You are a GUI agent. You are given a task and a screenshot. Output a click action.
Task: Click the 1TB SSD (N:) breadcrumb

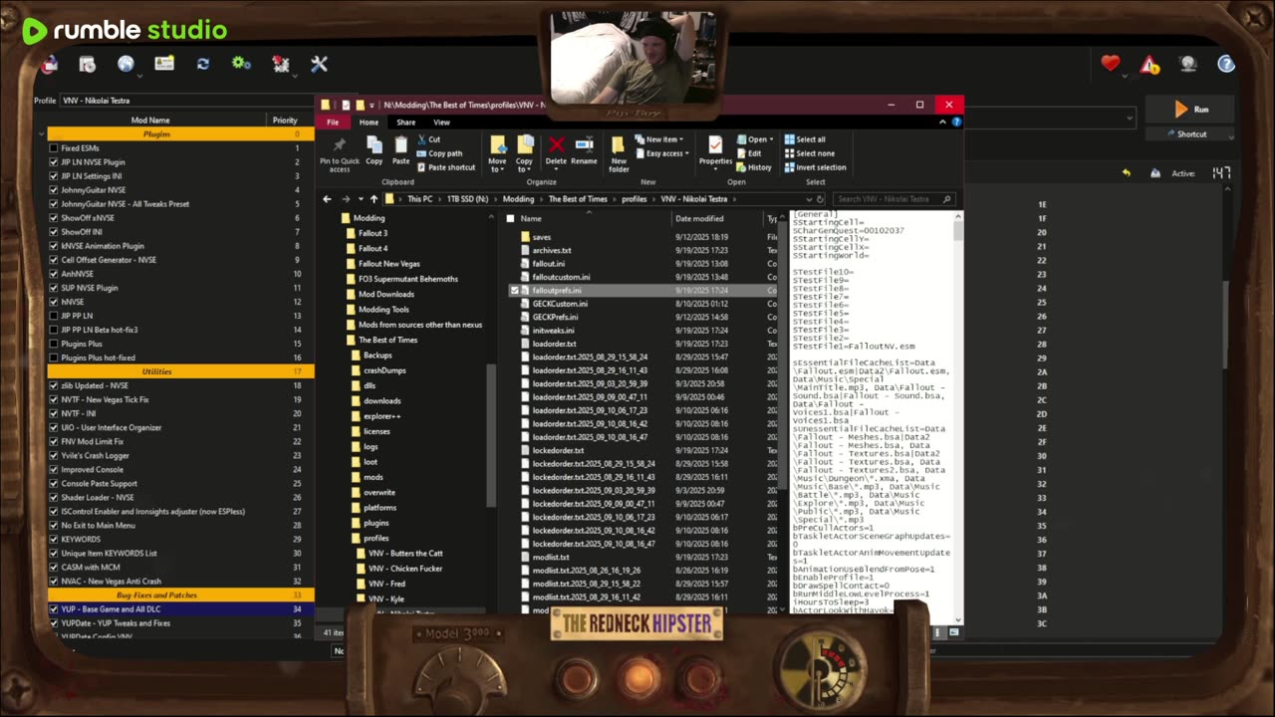467,199
